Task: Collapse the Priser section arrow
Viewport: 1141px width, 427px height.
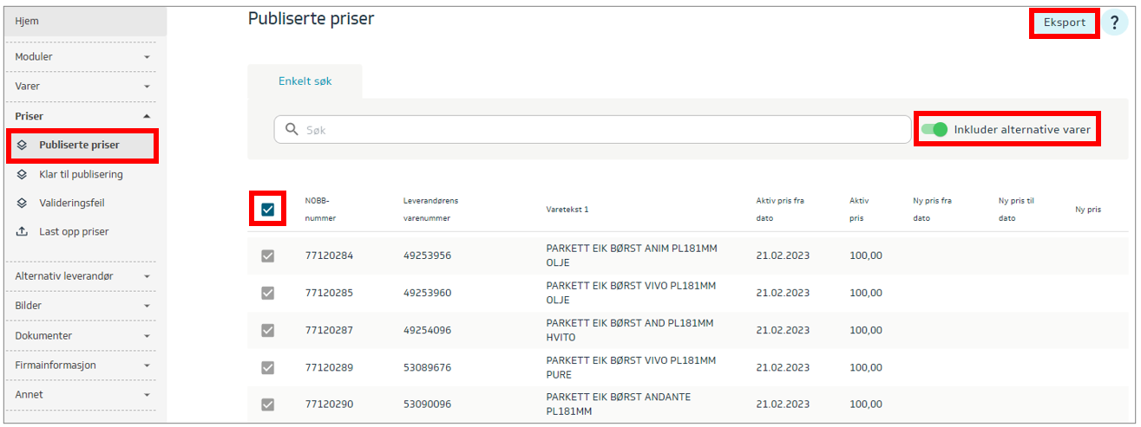Action: (147, 116)
